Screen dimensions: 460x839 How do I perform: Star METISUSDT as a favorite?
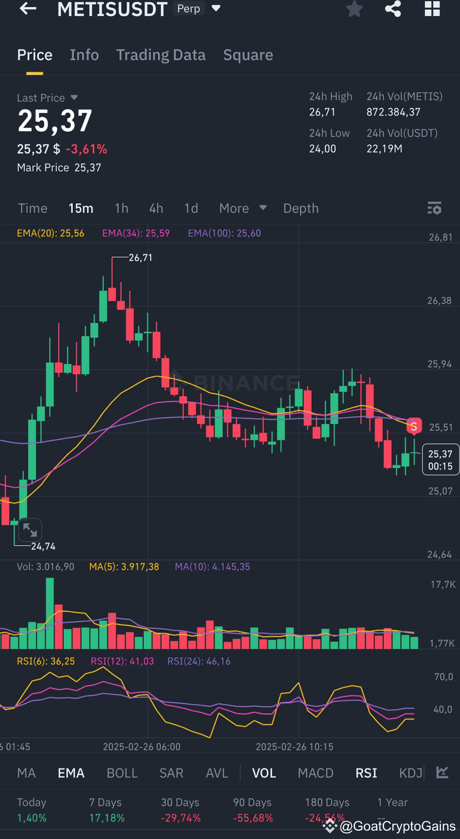(x=354, y=9)
